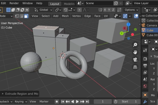Open the object Mode dropdown
The image size is (158, 105).
(6, 16)
